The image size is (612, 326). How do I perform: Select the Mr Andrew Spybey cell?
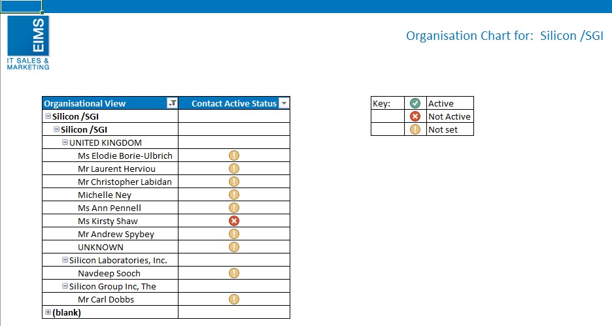coord(110,234)
